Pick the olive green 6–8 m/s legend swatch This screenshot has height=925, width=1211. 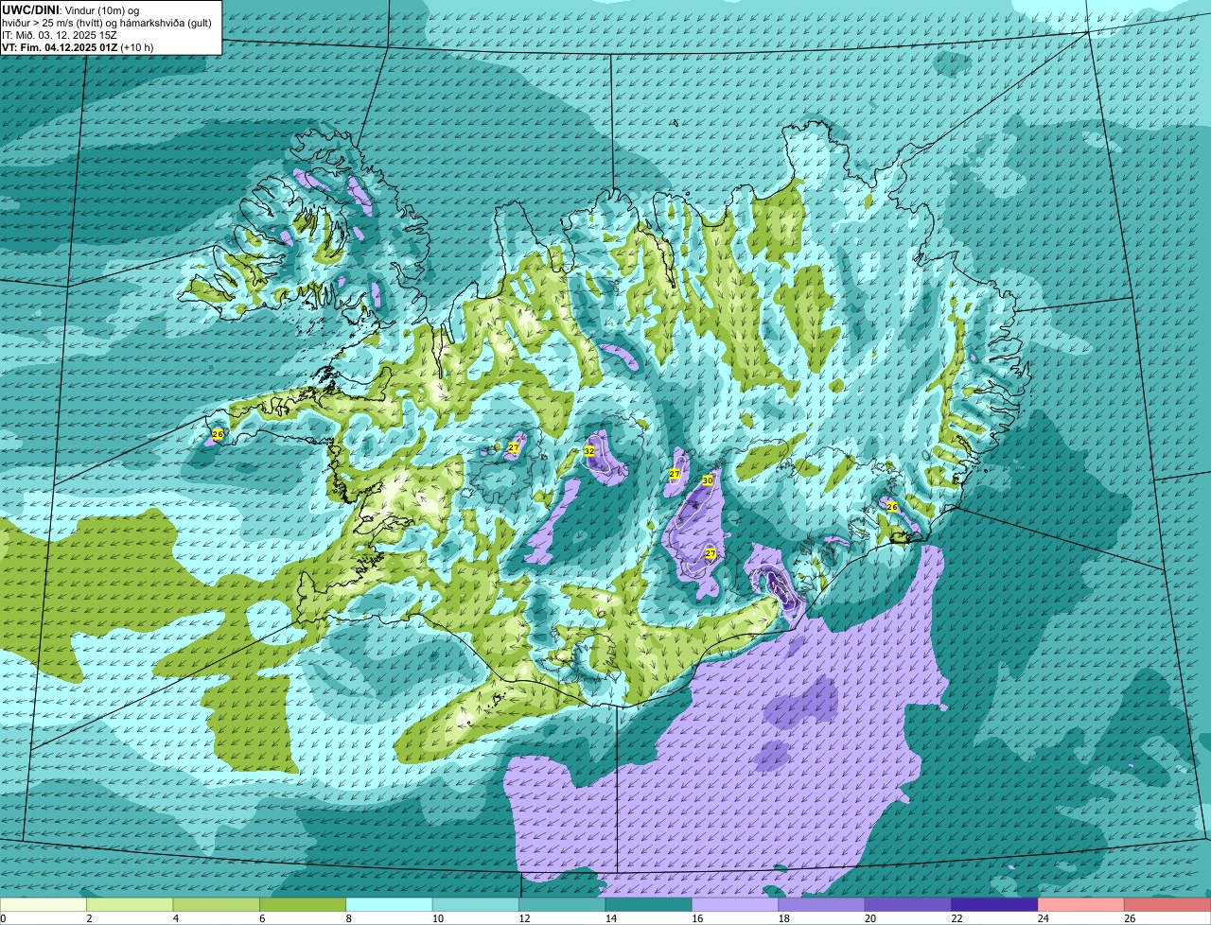[x=303, y=904]
